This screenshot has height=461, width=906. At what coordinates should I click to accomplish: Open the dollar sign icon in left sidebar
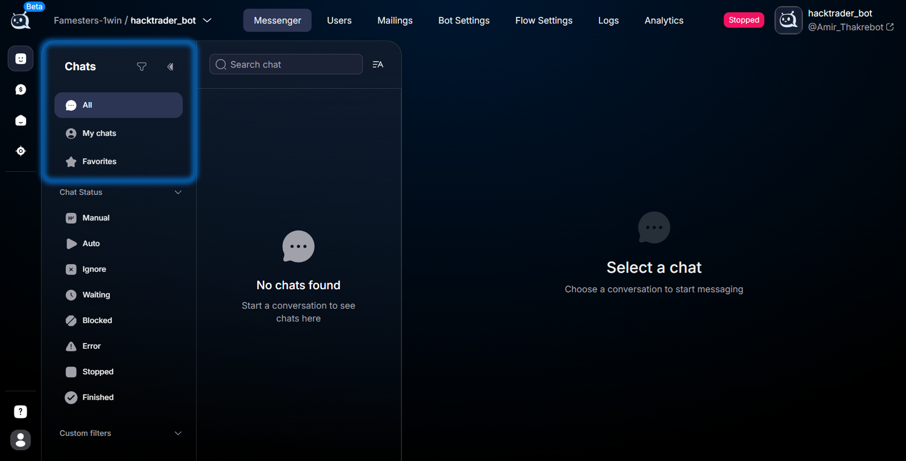point(21,90)
